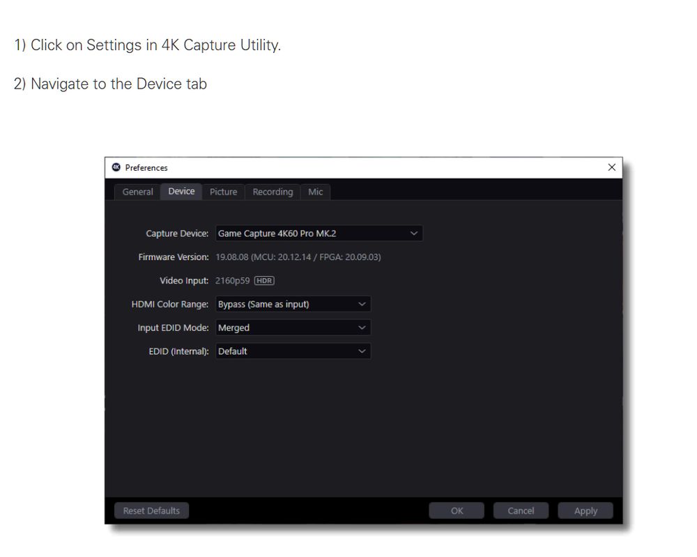Open the EDID (Internal) dropdown
The width and height of the screenshot is (697, 557).
coord(293,351)
